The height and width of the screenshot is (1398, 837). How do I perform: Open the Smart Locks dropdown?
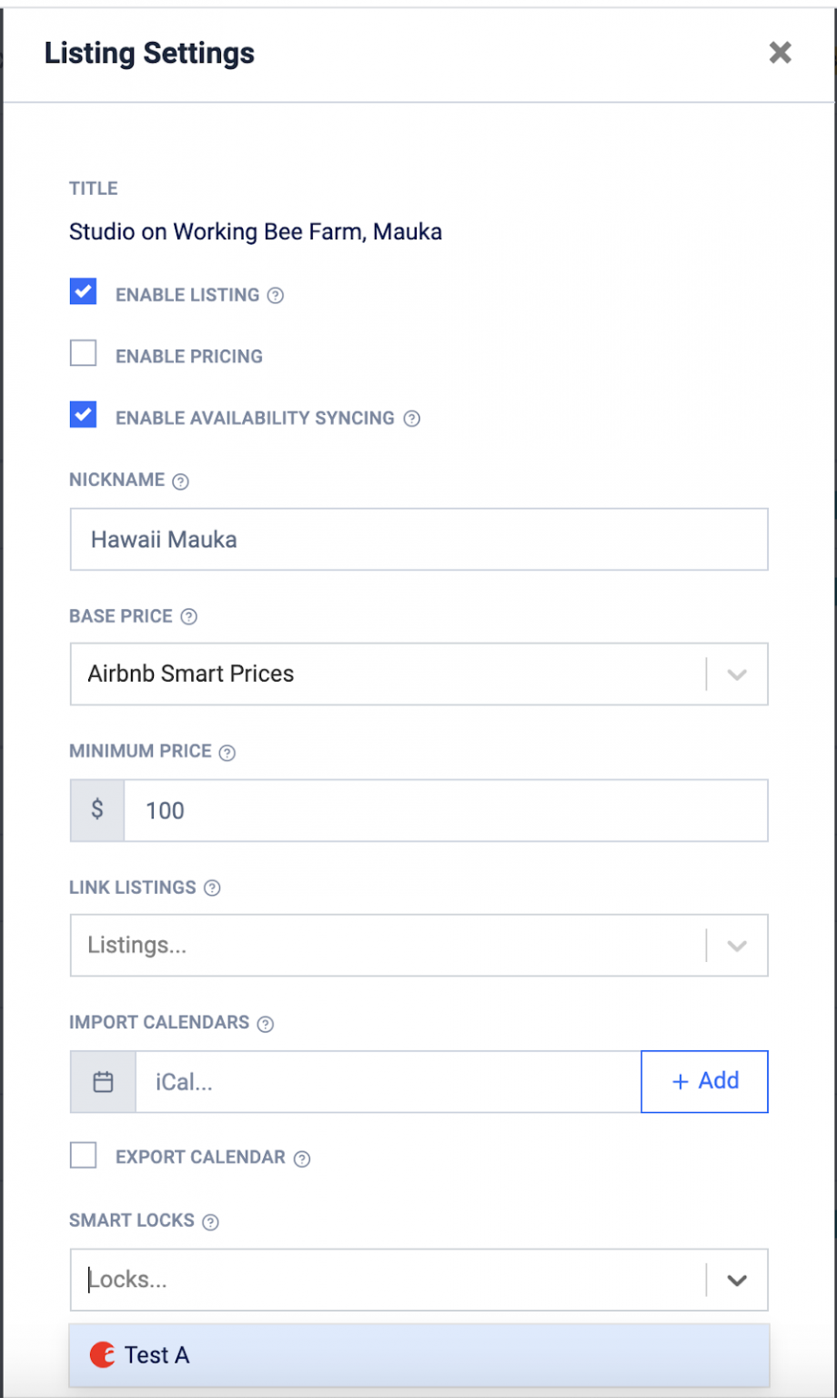click(736, 1280)
